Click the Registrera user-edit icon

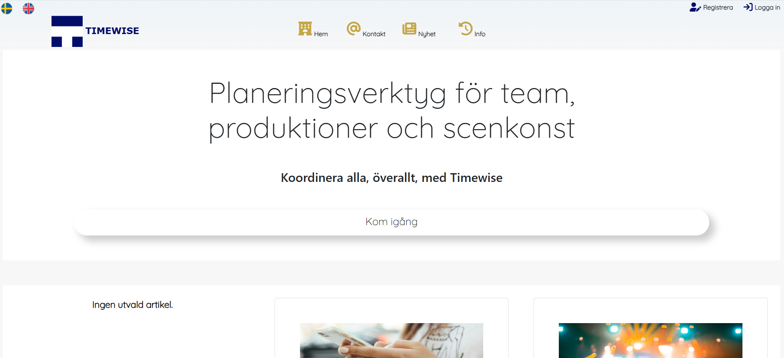click(x=695, y=7)
